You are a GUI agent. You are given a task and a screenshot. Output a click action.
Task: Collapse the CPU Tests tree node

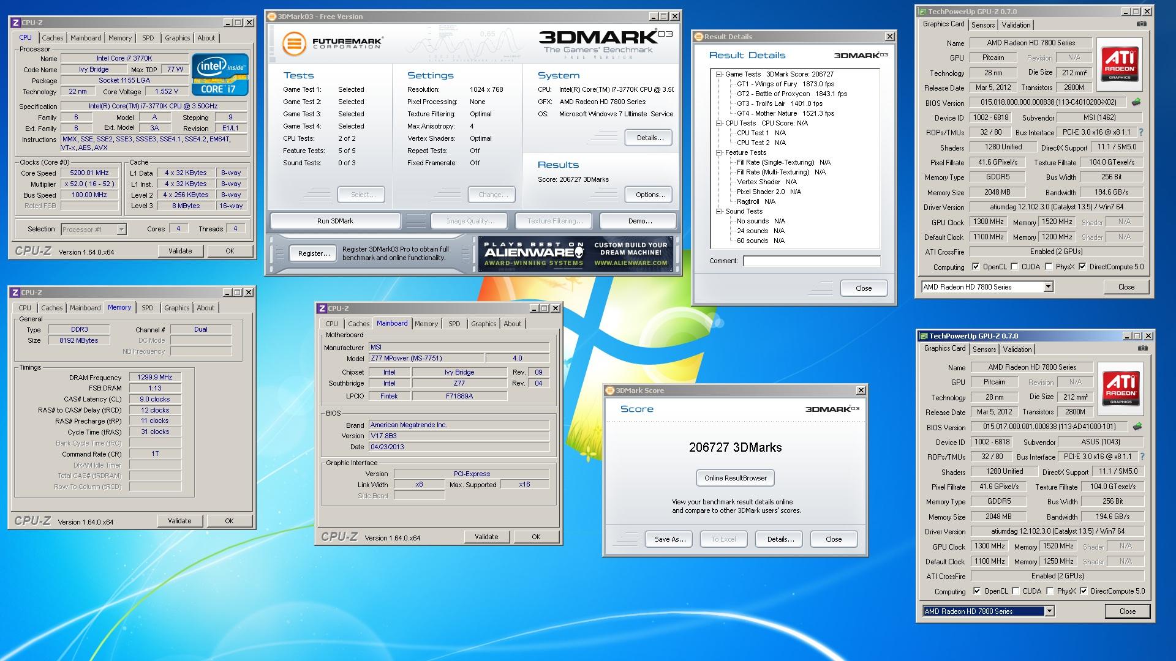718,123
